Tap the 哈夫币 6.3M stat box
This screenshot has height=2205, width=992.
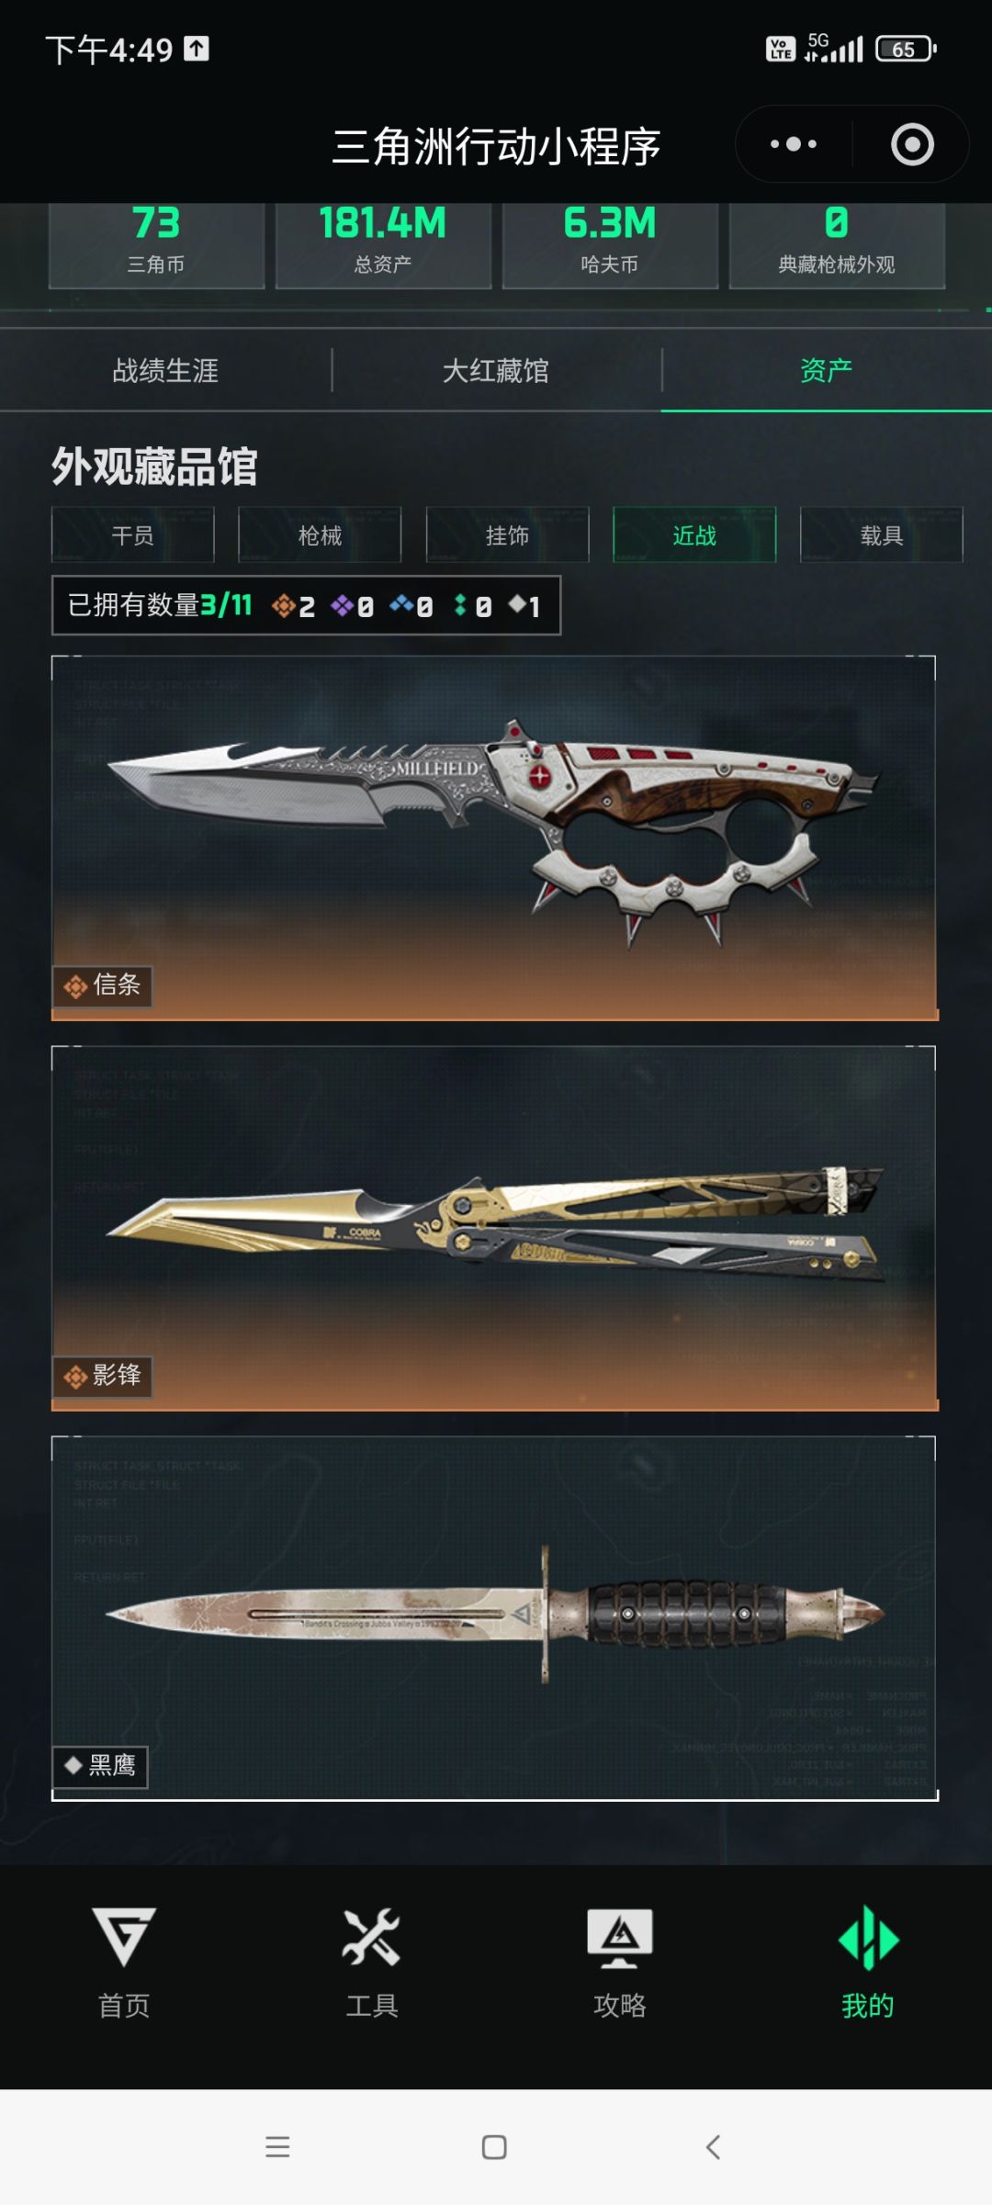(610, 245)
